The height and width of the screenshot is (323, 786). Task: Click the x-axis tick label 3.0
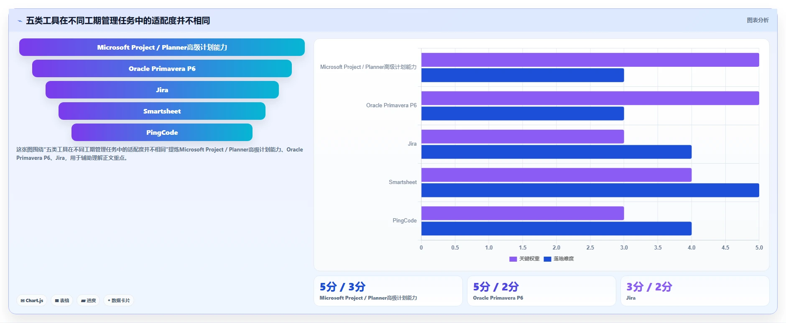pyautogui.click(x=624, y=247)
